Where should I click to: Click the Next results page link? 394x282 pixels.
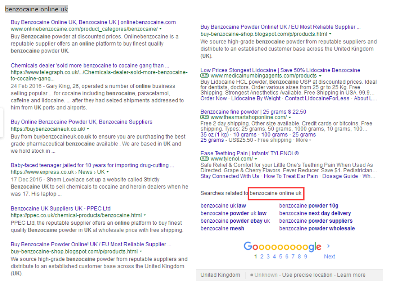click(x=329, y=257)
